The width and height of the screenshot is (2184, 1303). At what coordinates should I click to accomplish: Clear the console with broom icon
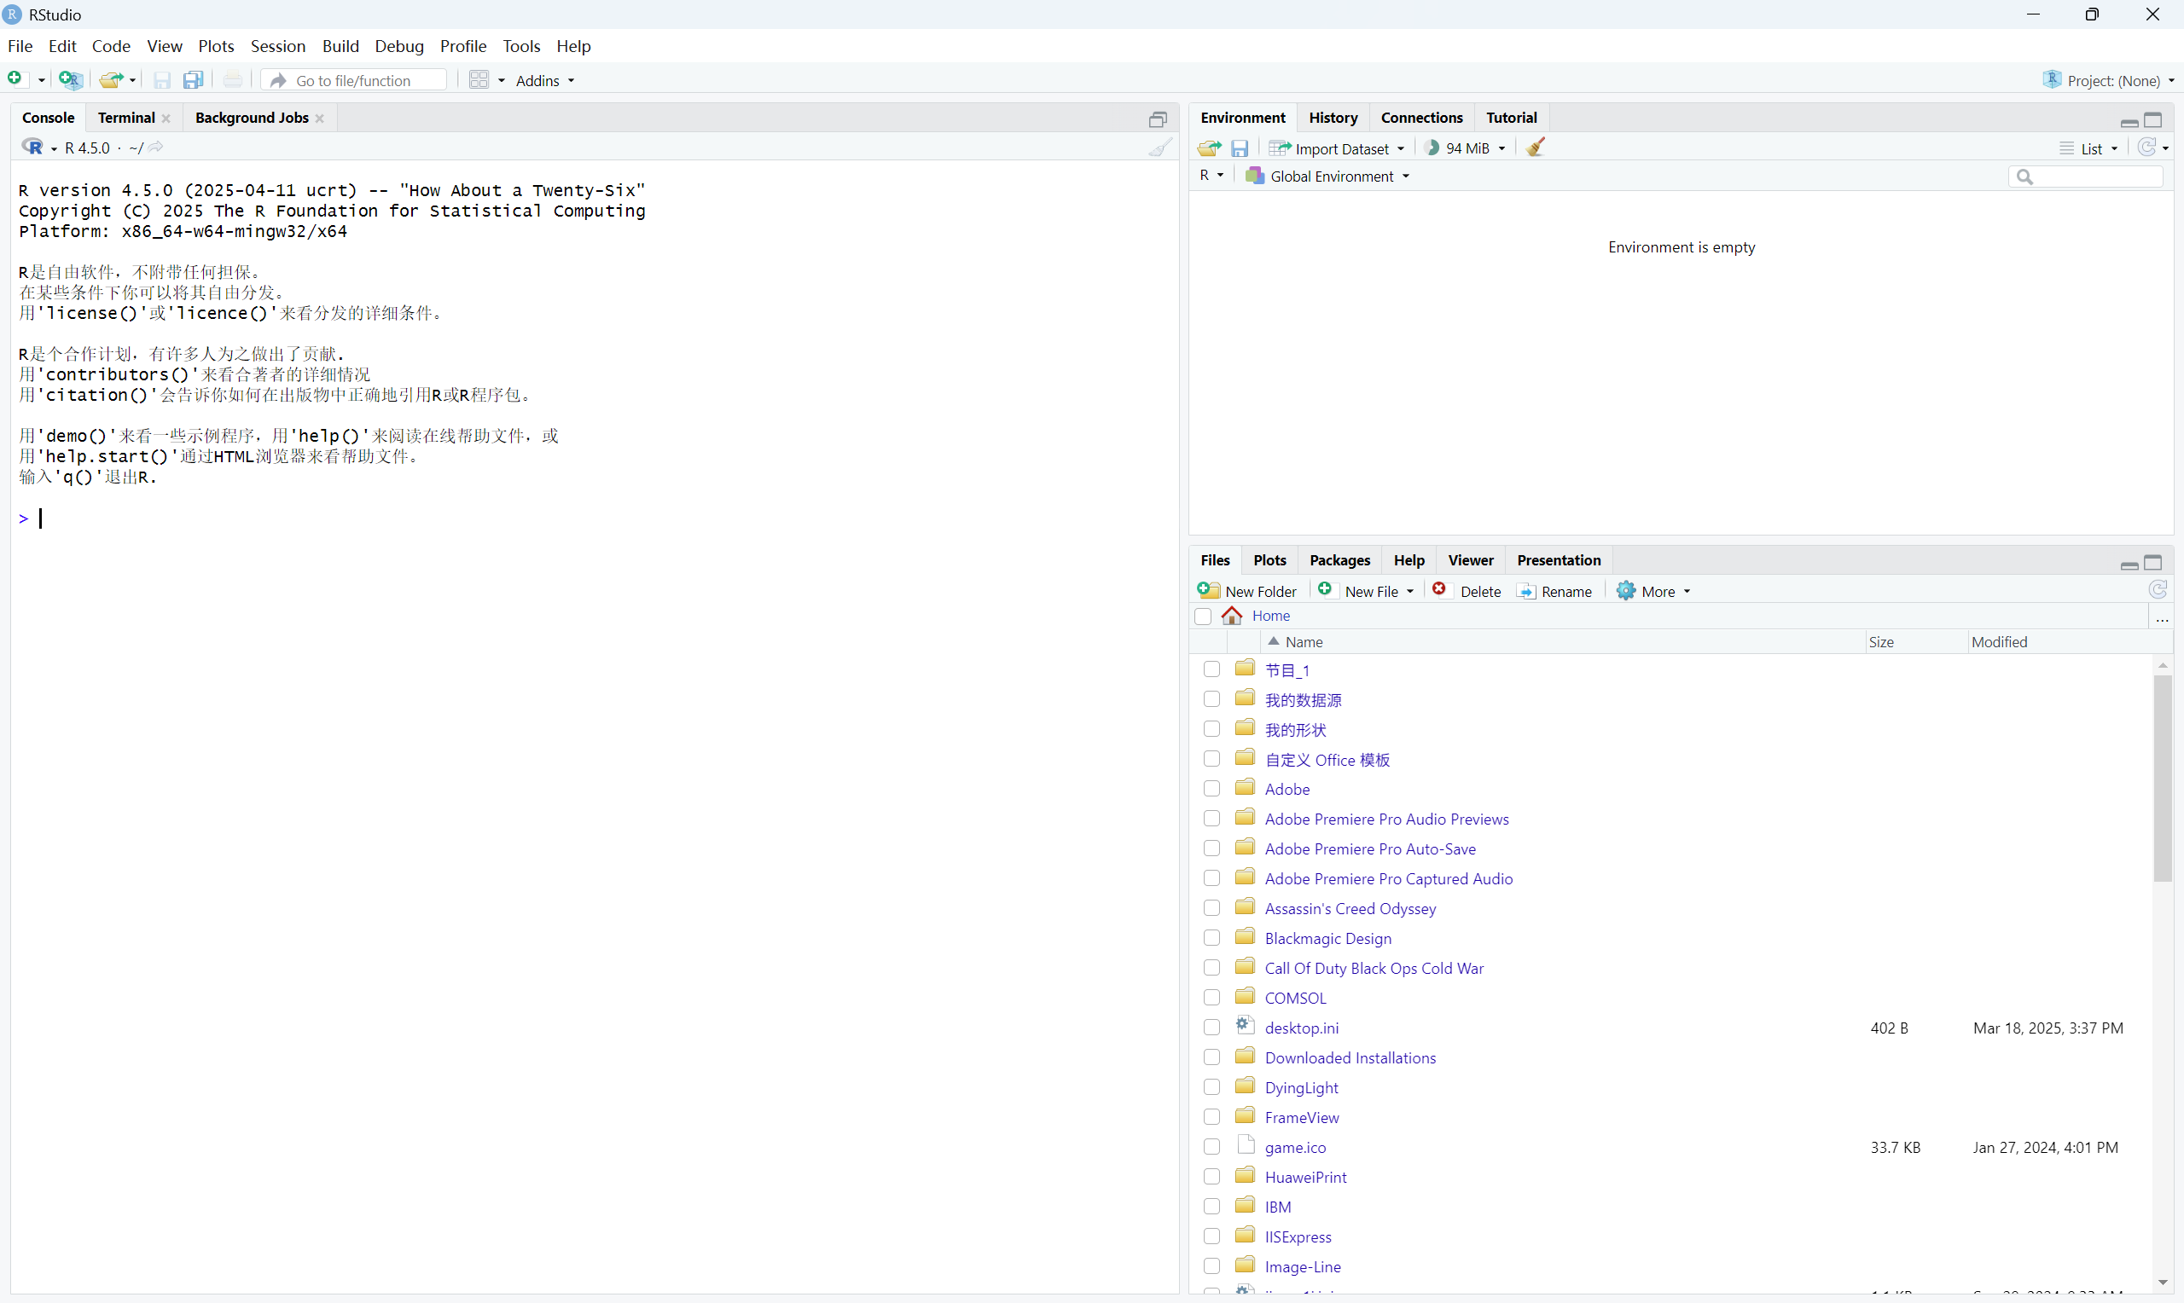tap(1160, 148)
